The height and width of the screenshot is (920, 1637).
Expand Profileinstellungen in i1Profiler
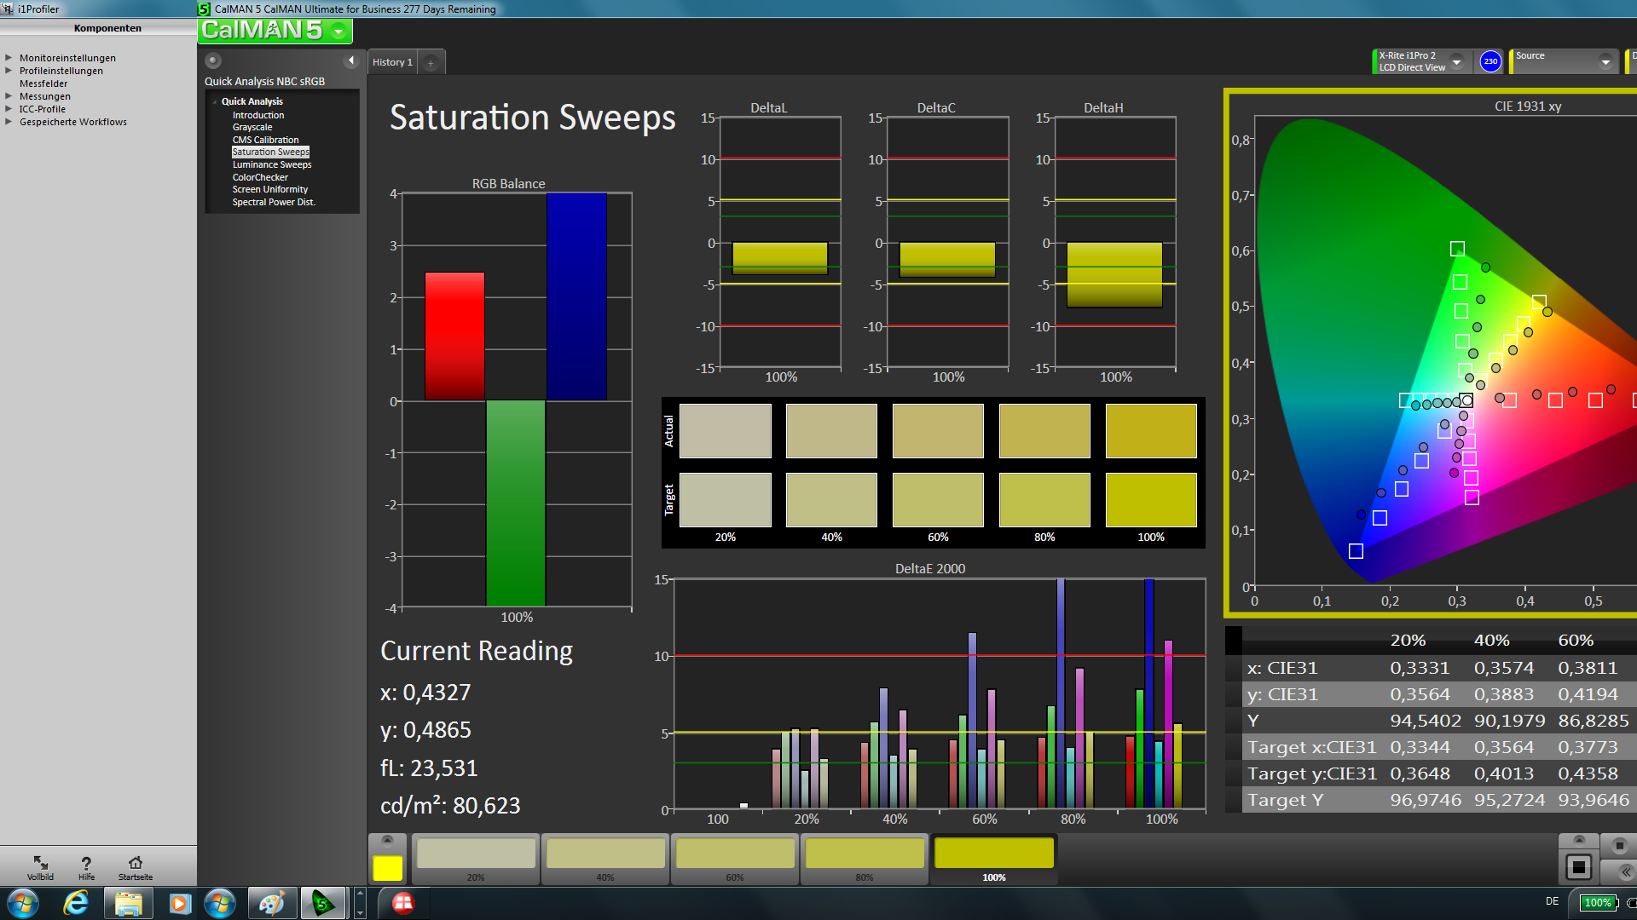9,71
